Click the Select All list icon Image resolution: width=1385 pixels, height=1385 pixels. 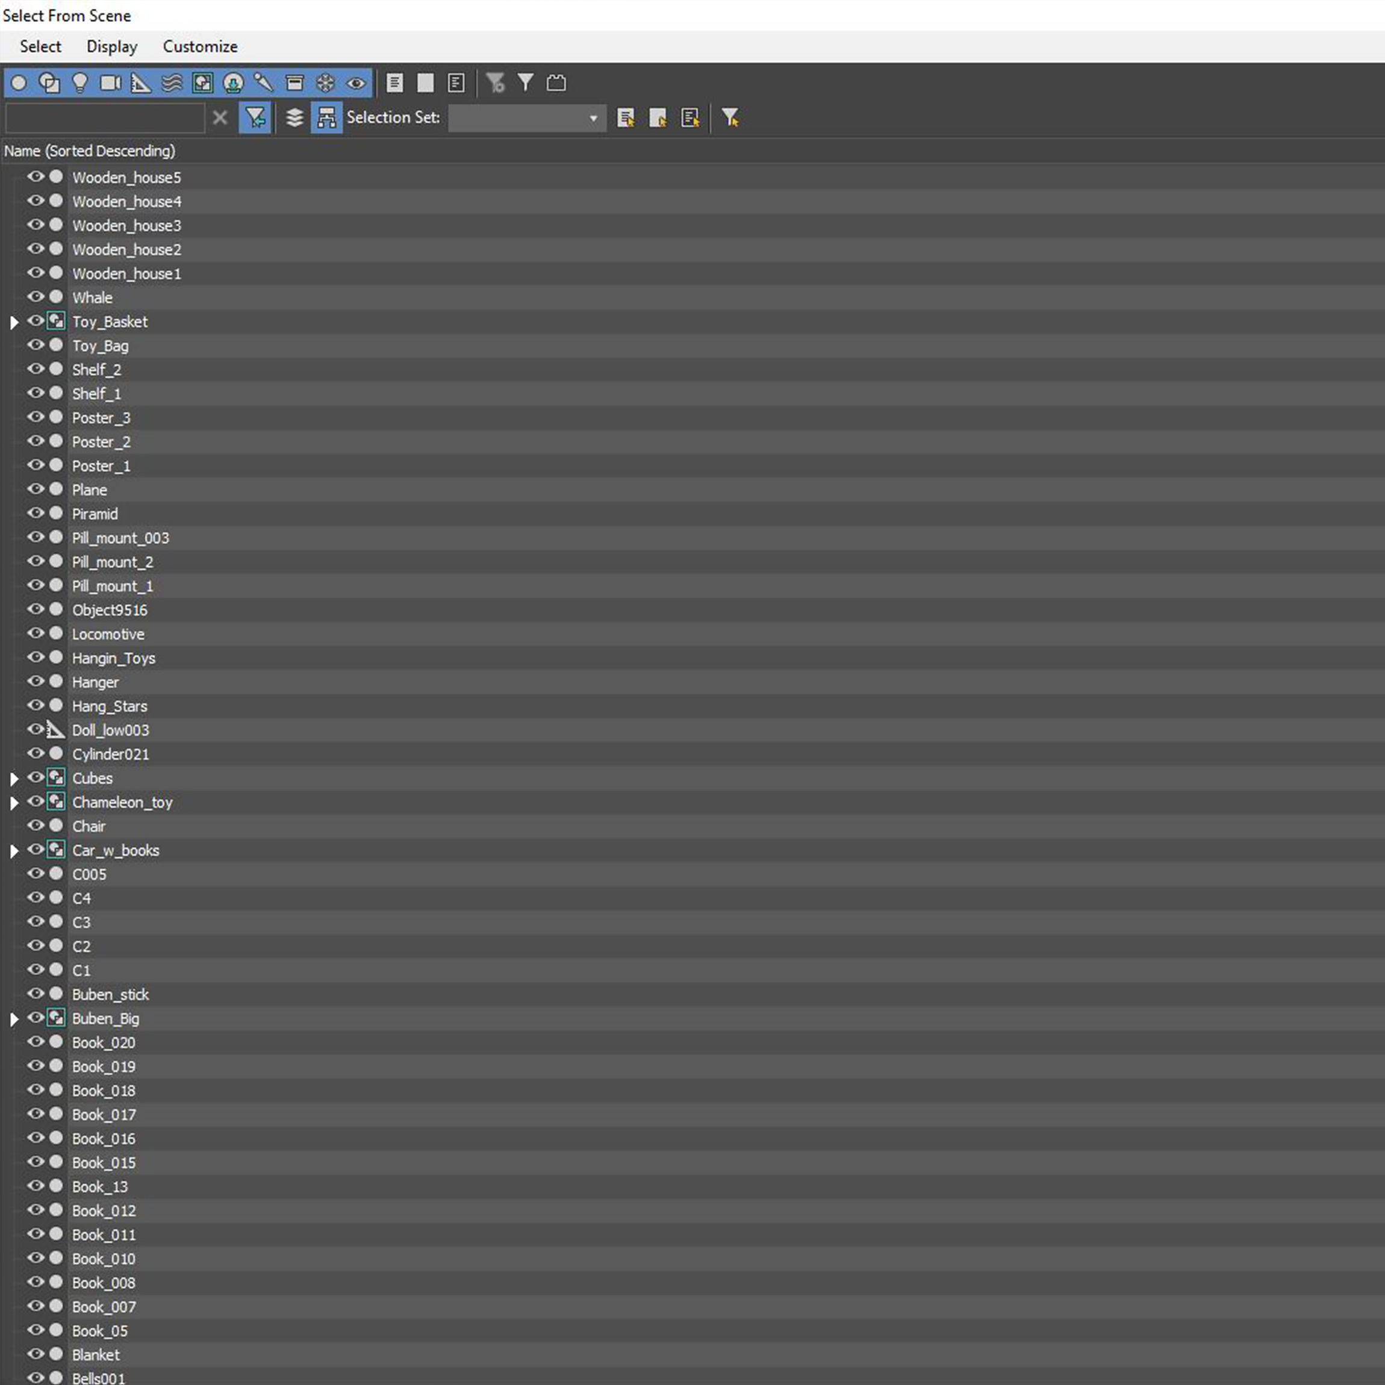click(x=394, y=83)
